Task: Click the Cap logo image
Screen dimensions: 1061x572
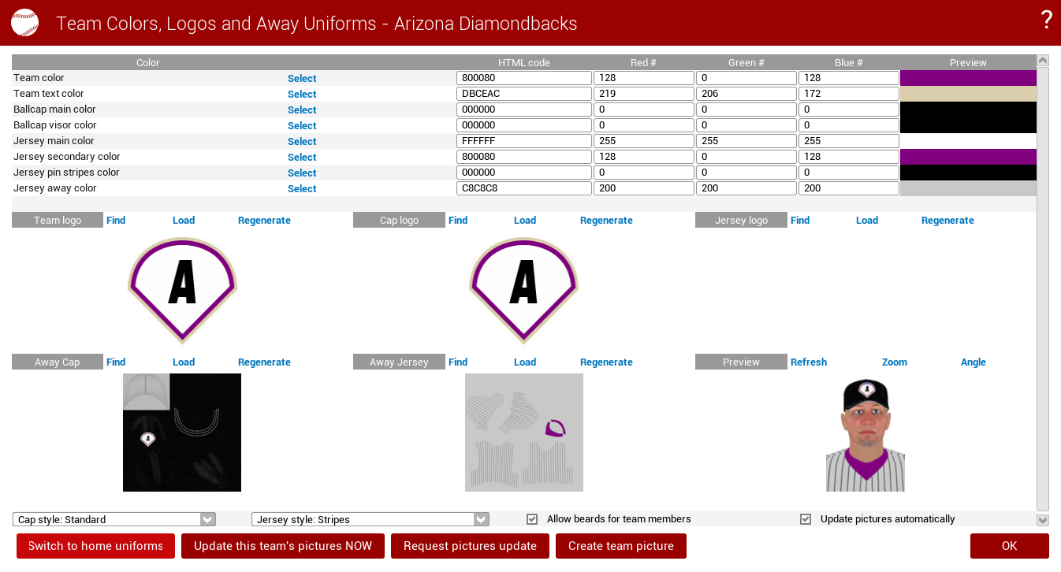Action: coord(524,291)
